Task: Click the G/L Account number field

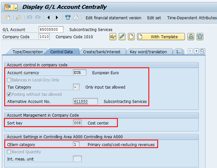Action: [51, 30]
